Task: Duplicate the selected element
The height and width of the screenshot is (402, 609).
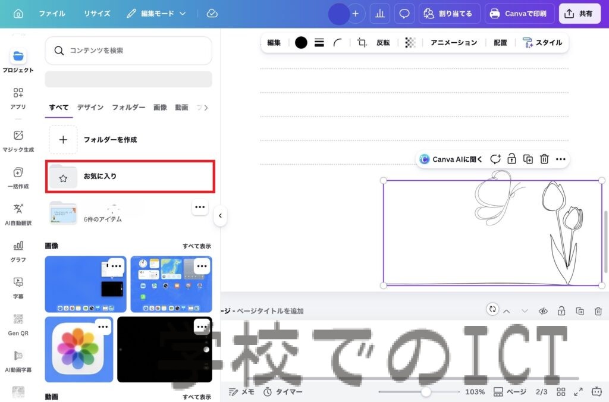Action: tap(528, 159)
